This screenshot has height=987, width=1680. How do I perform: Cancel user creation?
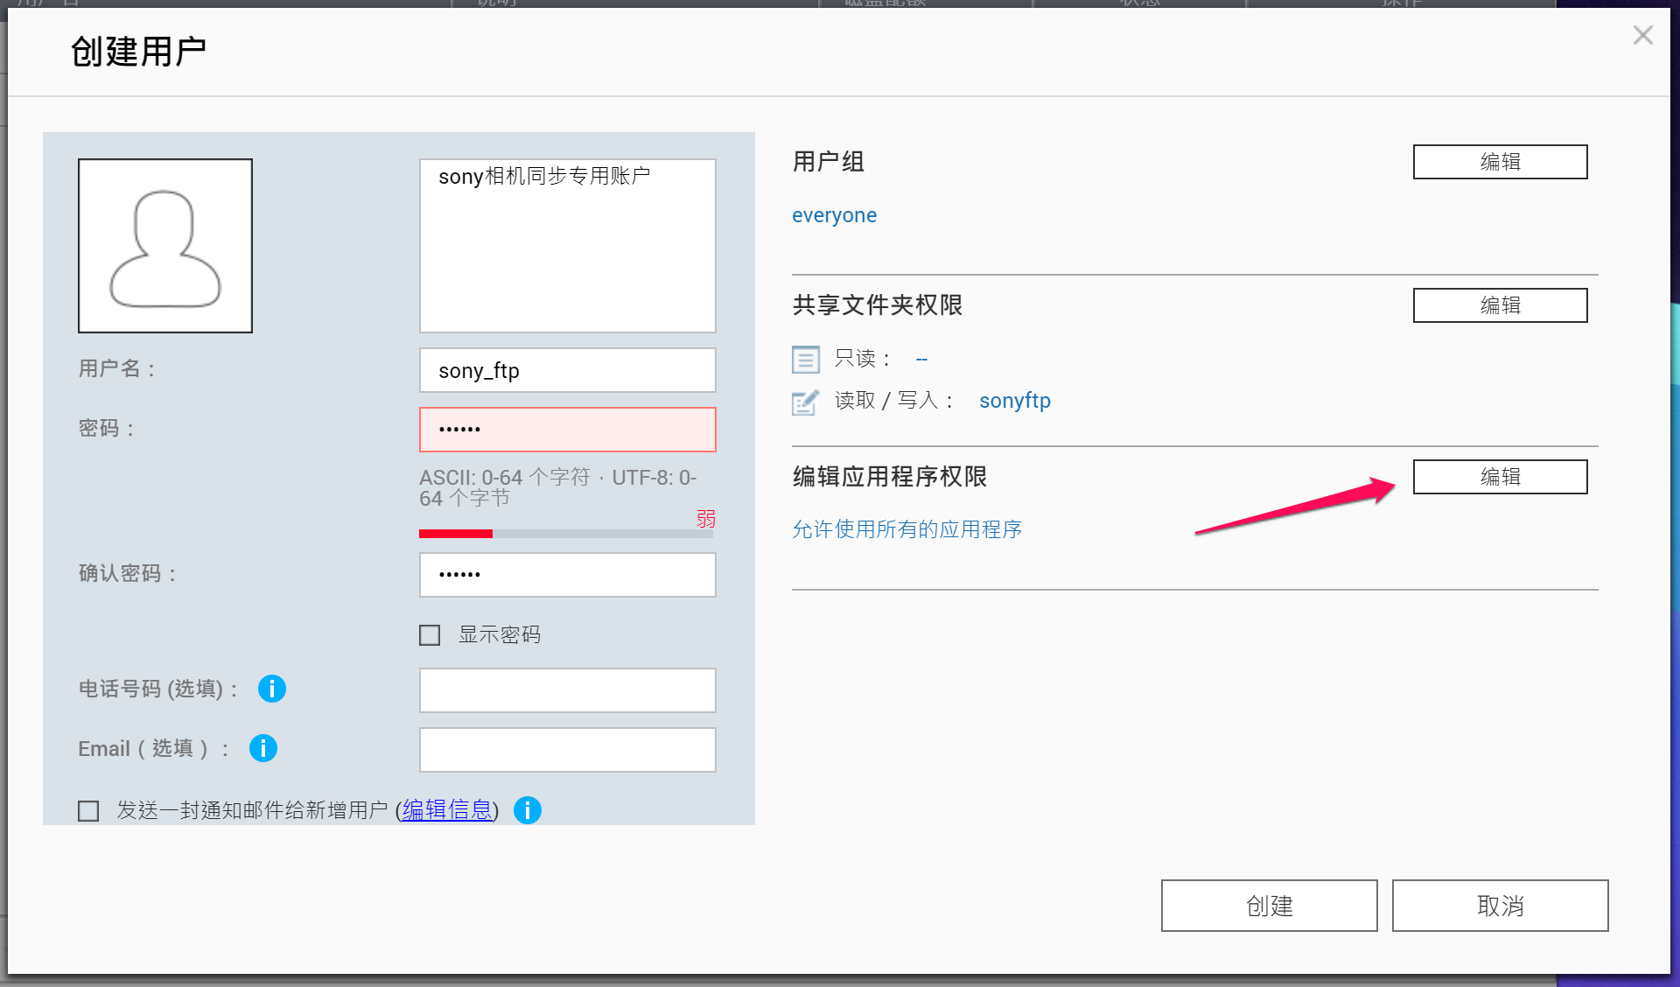tap(1500, 906)
